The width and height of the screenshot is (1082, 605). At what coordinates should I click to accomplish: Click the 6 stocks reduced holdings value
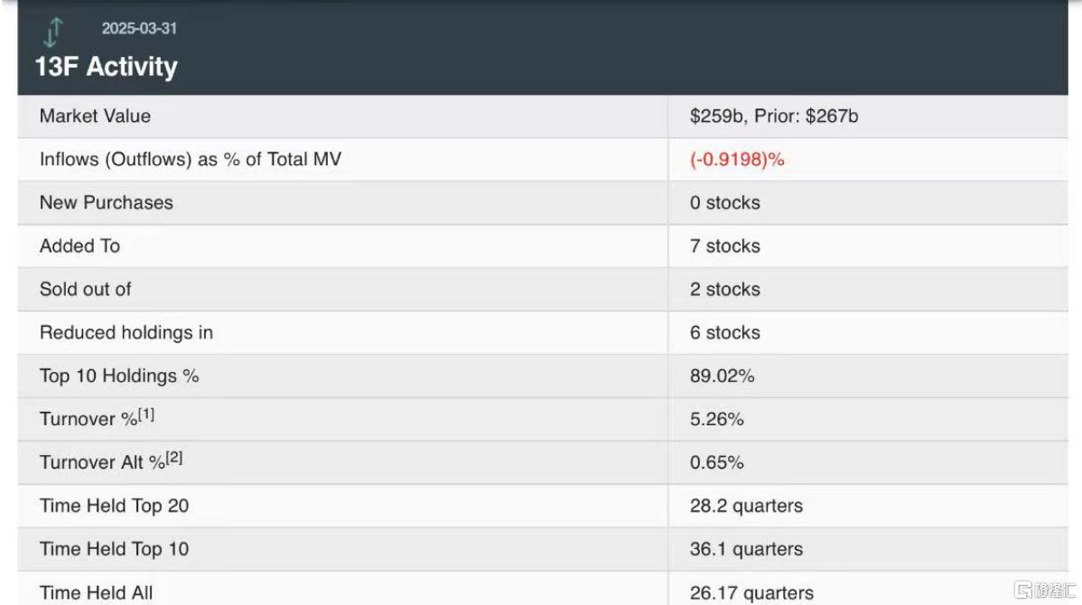(x=724, y=332)
